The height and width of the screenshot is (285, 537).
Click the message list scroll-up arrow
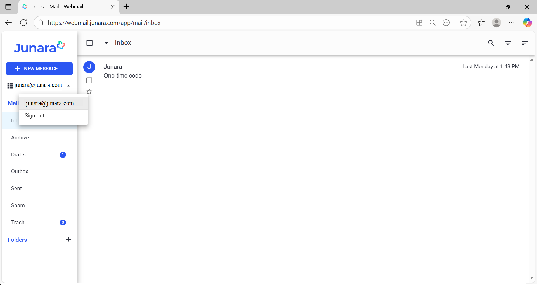click(x=532, y=60)
